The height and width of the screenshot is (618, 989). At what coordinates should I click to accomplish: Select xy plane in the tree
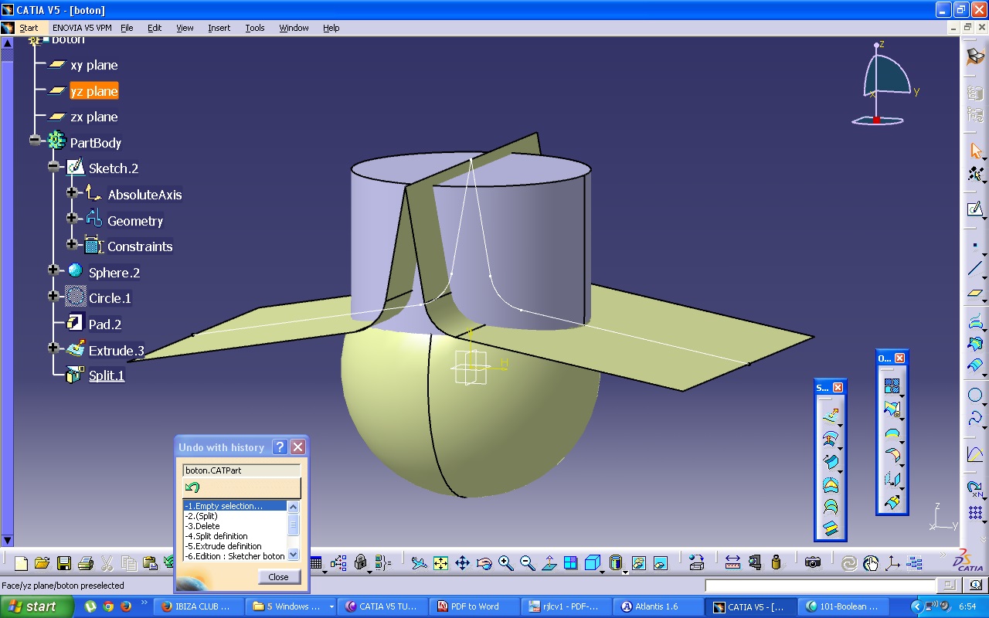(x=94, y=65)
